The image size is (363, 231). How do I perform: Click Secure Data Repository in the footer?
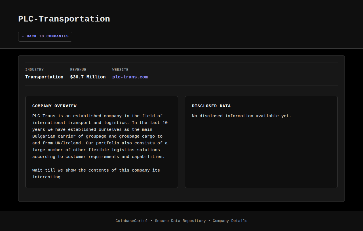coord(180,221)
